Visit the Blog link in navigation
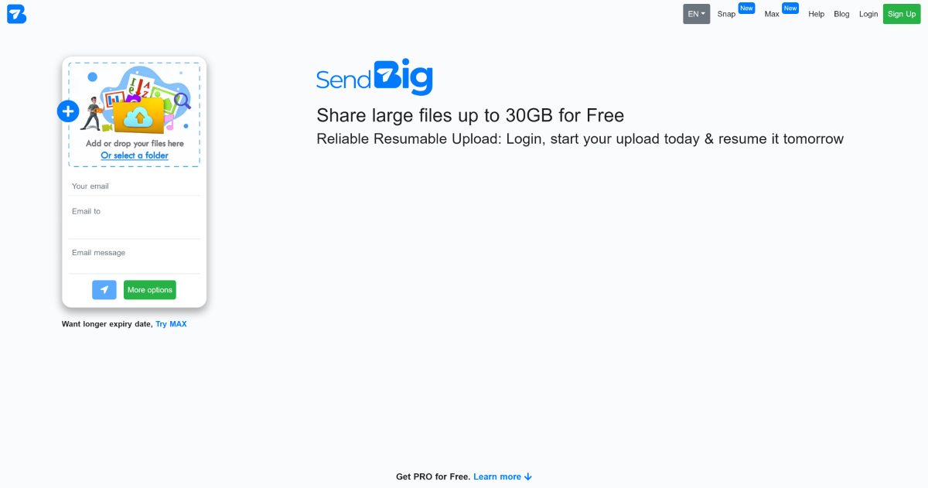The image size is (928, 488). (841, 14)
